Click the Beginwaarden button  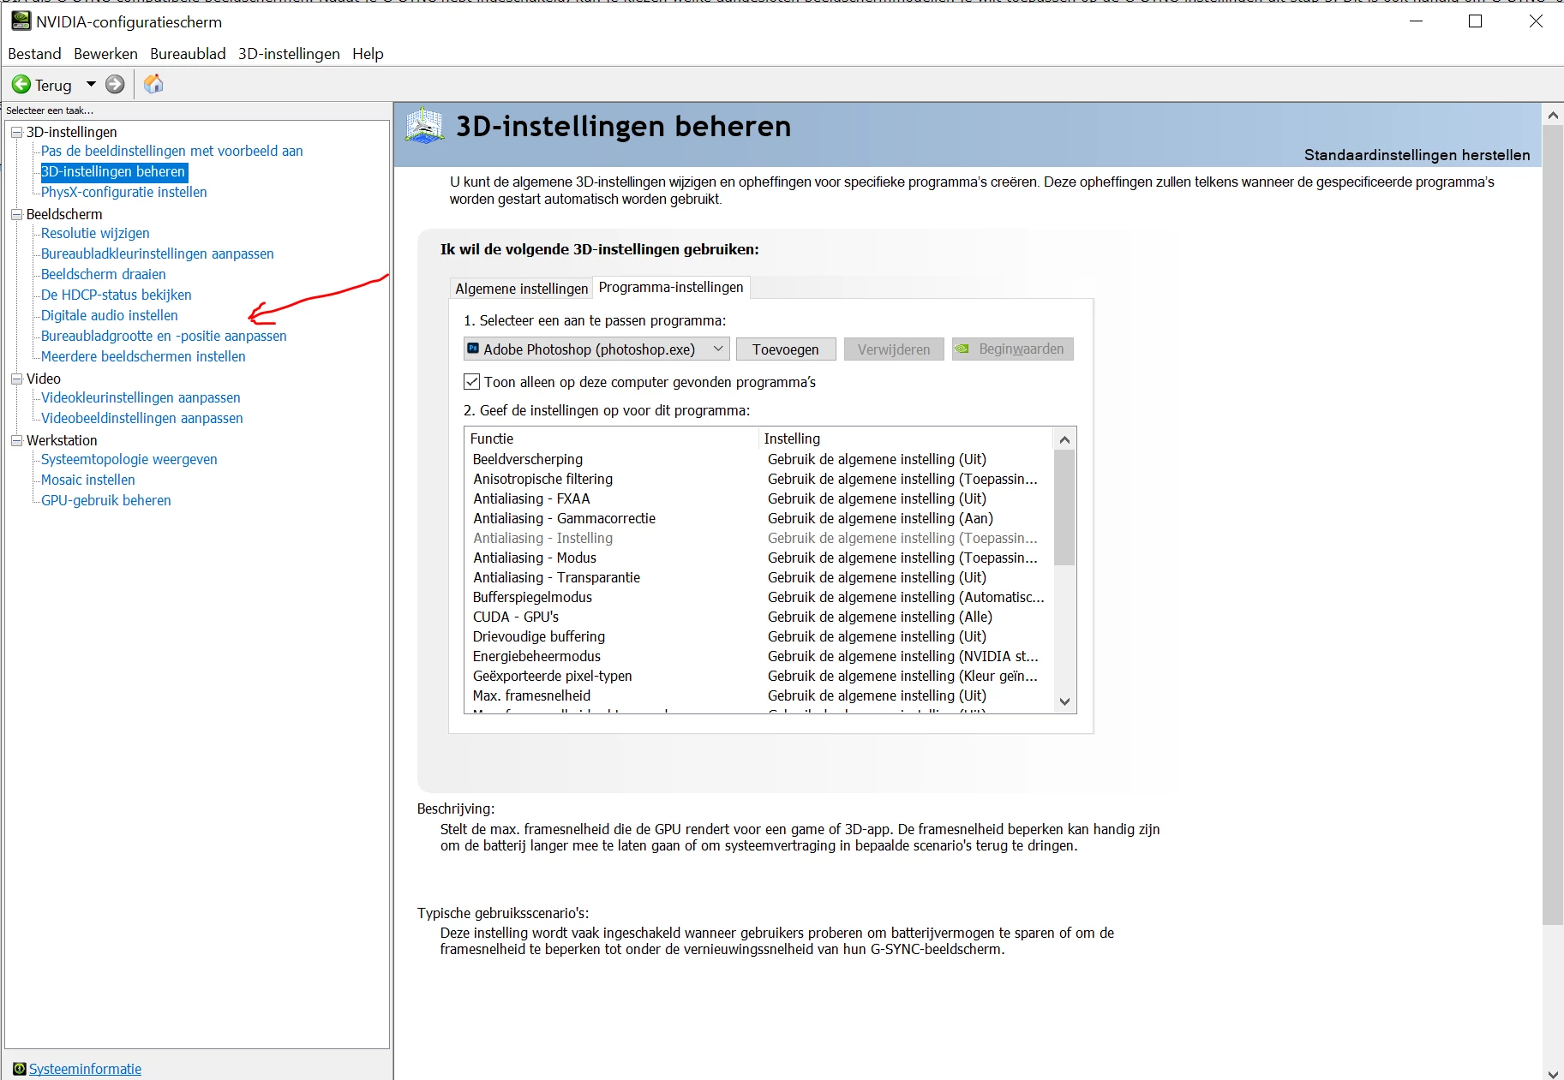(x=1012, y=349)
